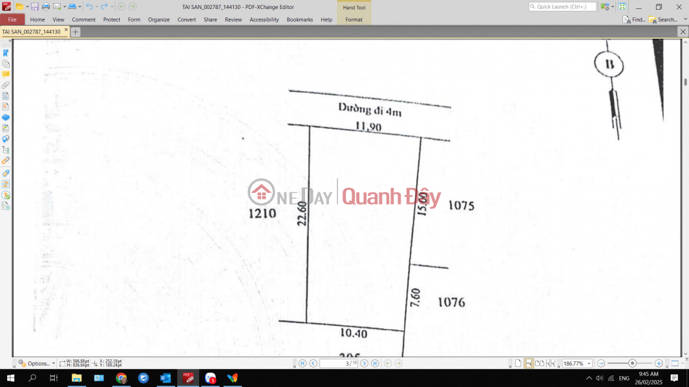The height and width of the screenshot is (387, 689).
Task: Select the single page view icon
Action: 518,362
